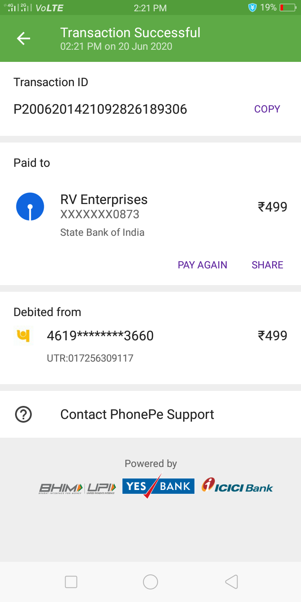Share the transaction receipt
This screenshot has width=301, height=602.
point(268,265)
